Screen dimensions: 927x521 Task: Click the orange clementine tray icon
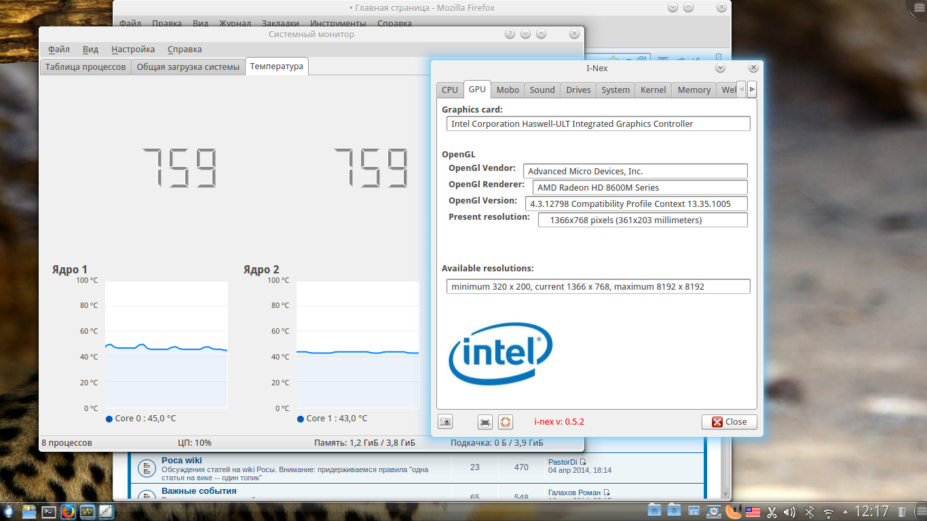pos(733,512)
